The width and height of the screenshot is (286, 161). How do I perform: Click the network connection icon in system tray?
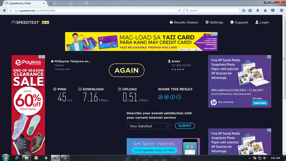click(x=260, y=158)
